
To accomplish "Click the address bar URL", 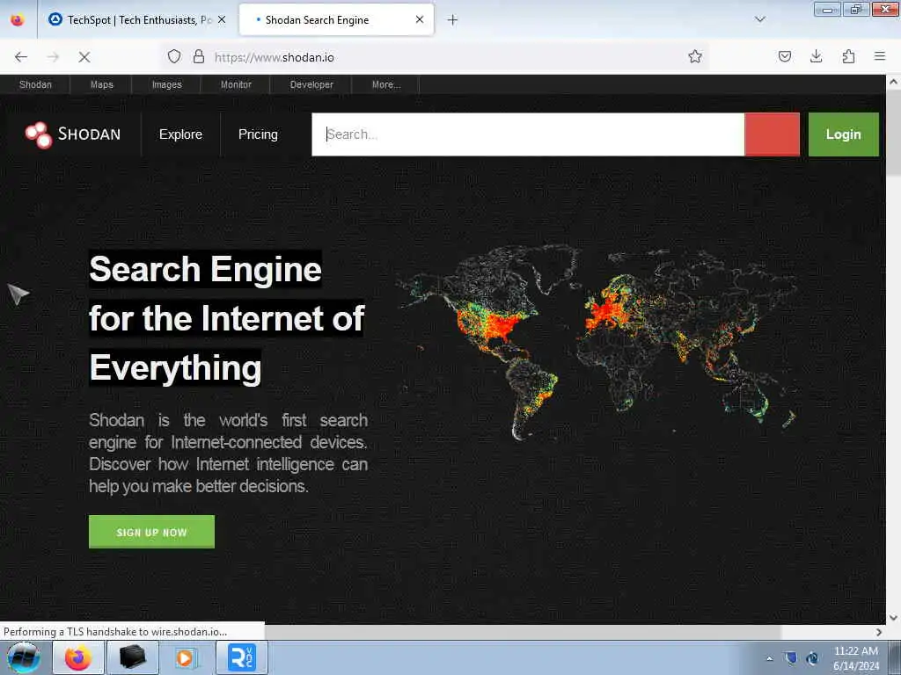I will point(275,57).
